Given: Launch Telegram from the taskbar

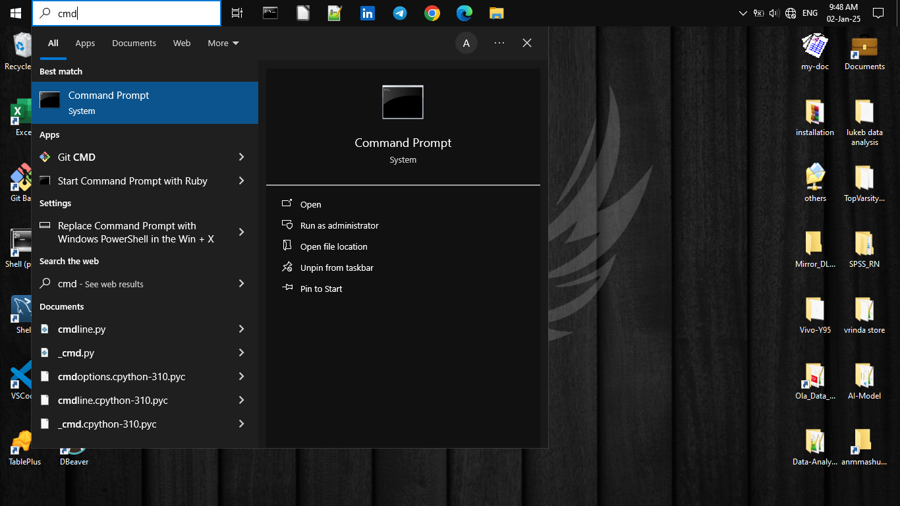Looking at the screenshot, I should 400,13.
